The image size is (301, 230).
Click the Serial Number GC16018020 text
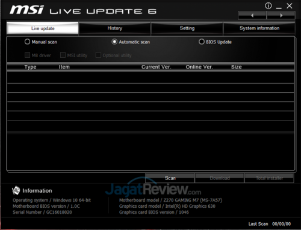(x=42, y=212)
